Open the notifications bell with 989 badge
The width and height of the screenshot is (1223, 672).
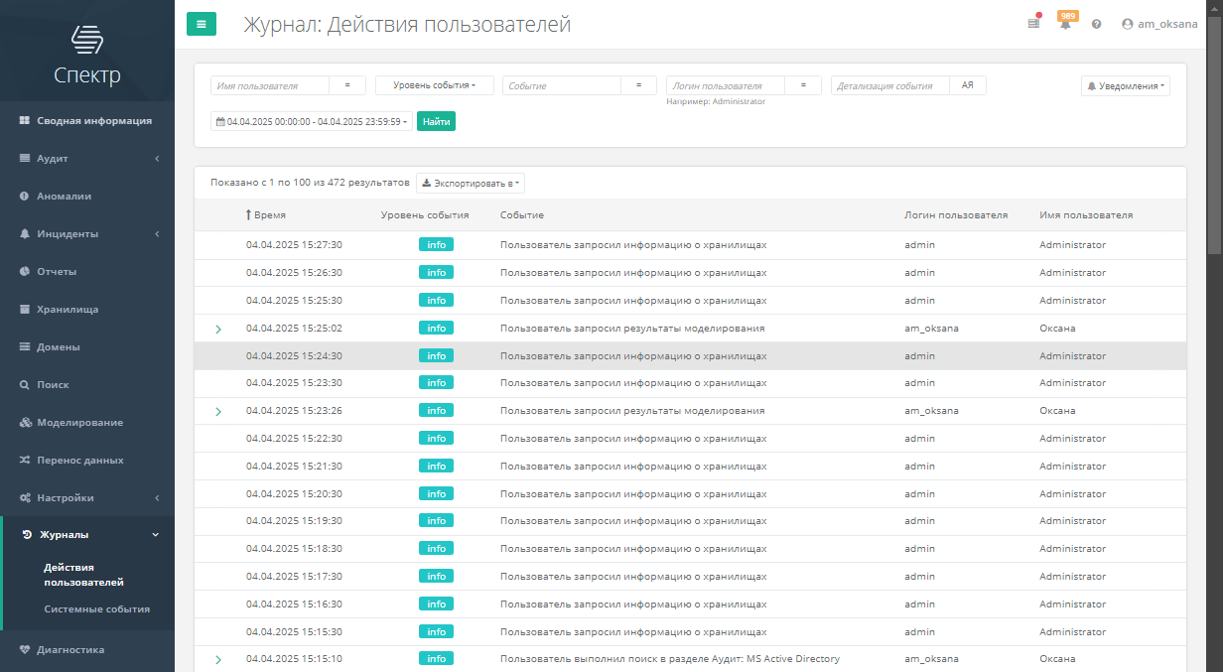coord(1065,24)
